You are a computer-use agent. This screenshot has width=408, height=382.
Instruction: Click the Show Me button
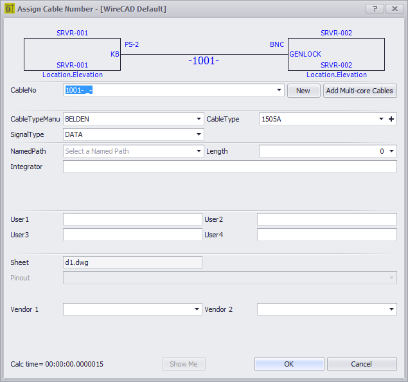(184, 364)
